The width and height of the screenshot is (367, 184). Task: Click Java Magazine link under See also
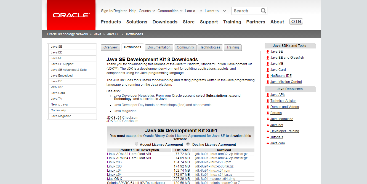(x=125, y=111)
